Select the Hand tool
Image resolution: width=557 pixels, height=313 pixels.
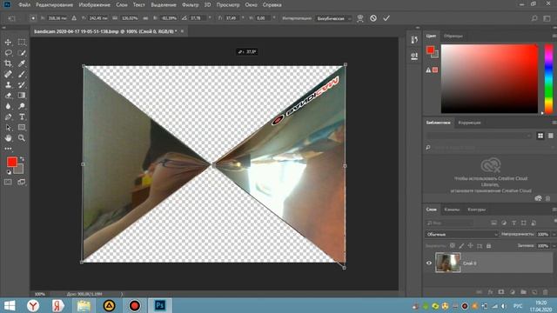click(8, 138)
